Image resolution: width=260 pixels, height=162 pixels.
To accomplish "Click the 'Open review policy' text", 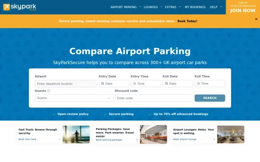I will click(73, 114).
